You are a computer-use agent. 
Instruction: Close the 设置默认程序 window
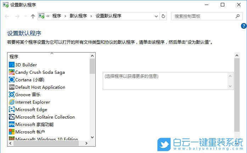click(x=238, y=5)
